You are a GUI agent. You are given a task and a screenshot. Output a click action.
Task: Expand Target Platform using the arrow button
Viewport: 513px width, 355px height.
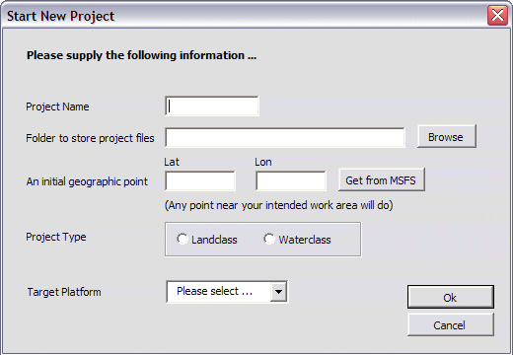278,292
